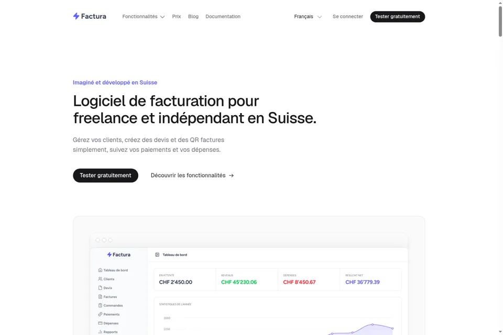Click the Devis document icon
This screenshot has width=503, height=335.
point(100,288)
